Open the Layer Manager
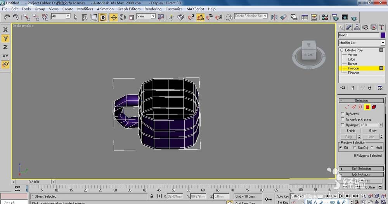 click(x=294, y=17)
